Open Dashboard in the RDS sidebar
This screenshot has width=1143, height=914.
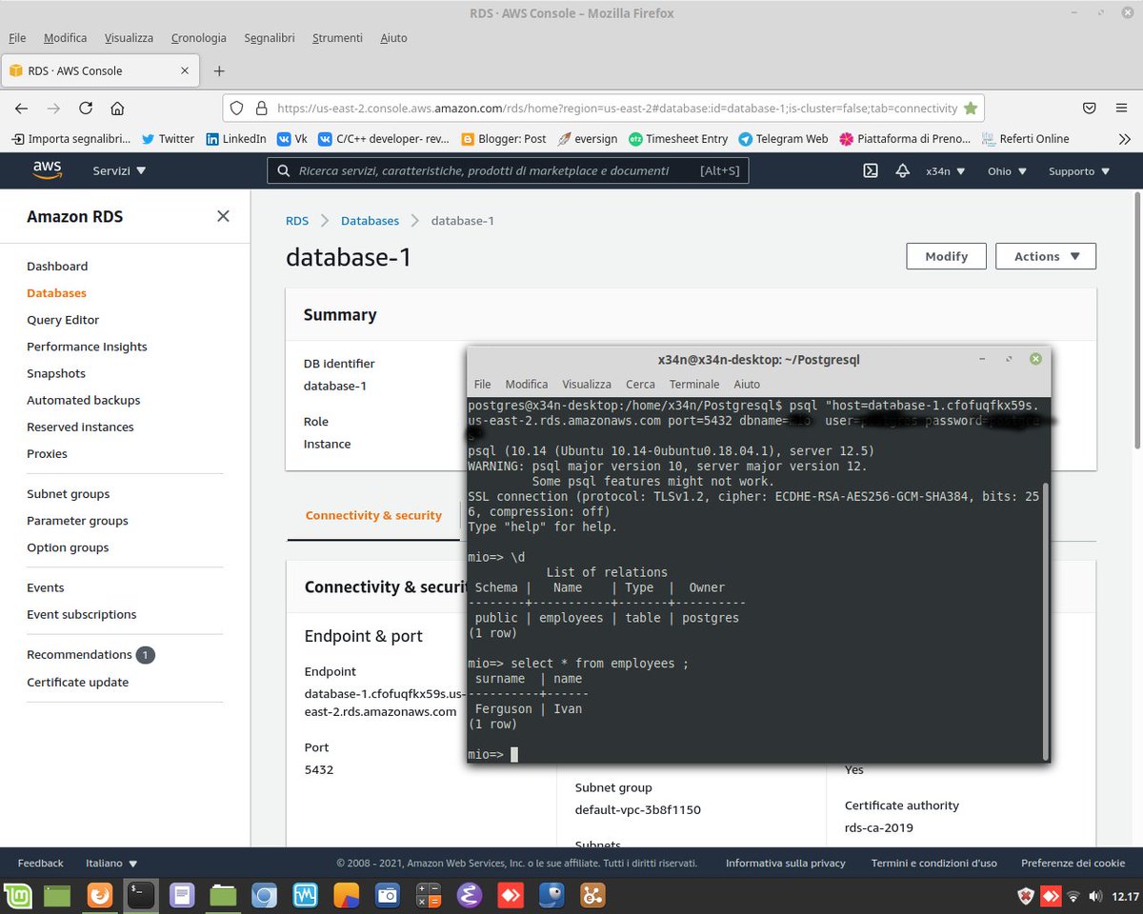57,267
